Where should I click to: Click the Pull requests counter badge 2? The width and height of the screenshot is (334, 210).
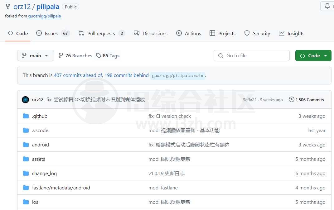click(x=122, y=33)
